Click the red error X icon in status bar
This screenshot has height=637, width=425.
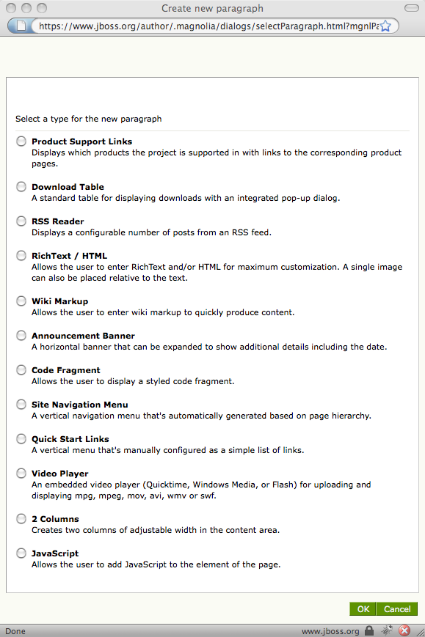pos(404,630)
